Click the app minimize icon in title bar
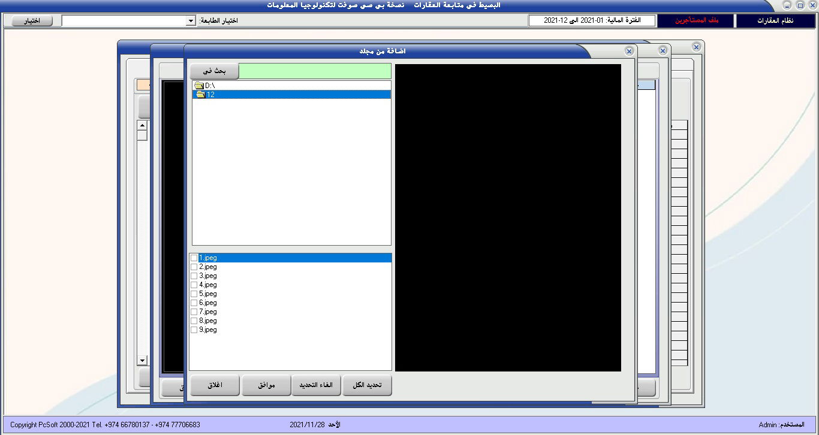 click(x=787, y=5)
